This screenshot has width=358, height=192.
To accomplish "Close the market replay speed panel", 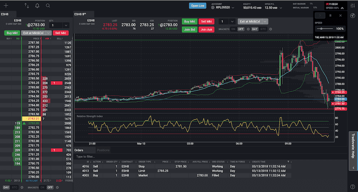I will point(340,15).
